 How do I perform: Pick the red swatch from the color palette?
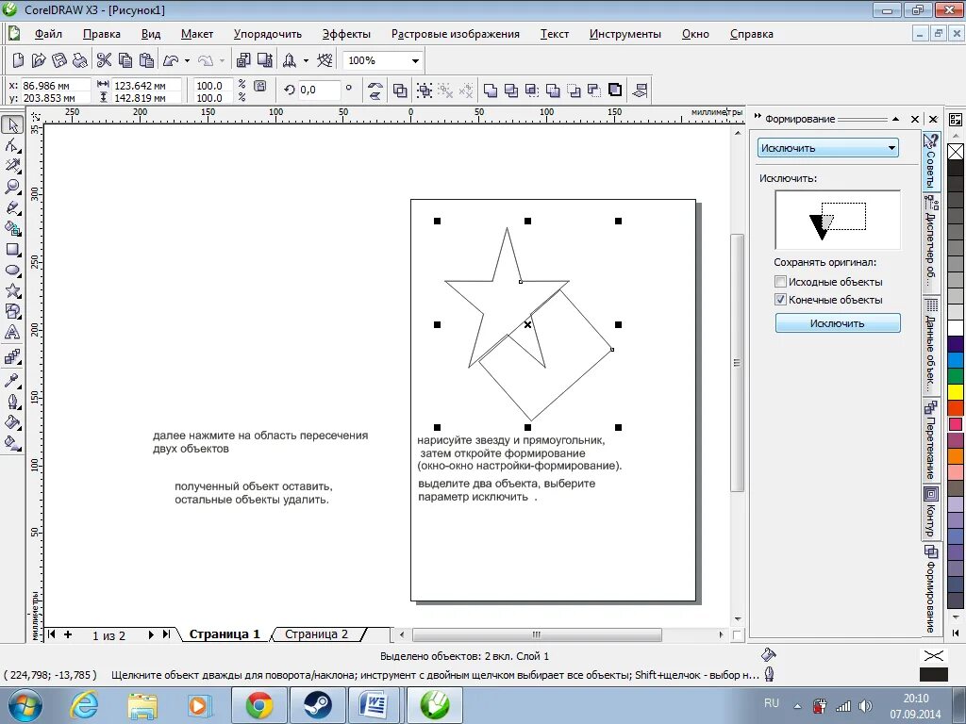[x=956, y=408]
